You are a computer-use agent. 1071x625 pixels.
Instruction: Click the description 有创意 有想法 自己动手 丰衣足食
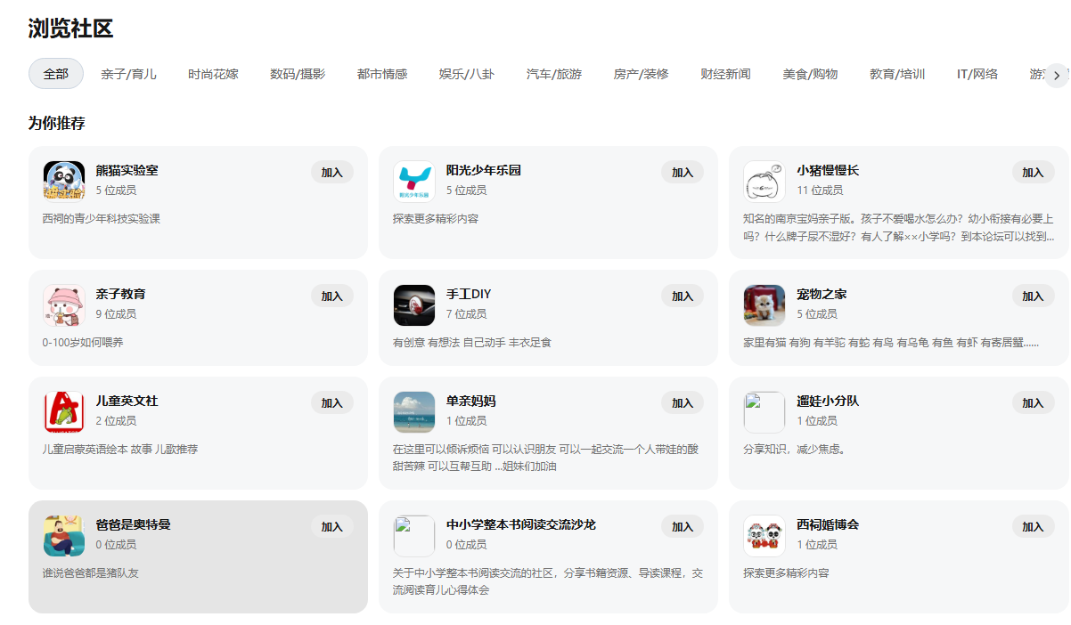(x=472, y=342)
